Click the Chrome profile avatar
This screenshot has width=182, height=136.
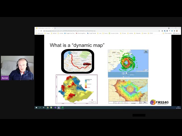click(x=177, y=31)
